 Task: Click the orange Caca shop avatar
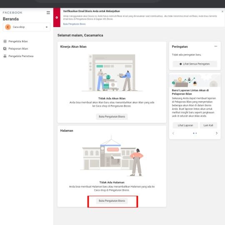[8, 27]
